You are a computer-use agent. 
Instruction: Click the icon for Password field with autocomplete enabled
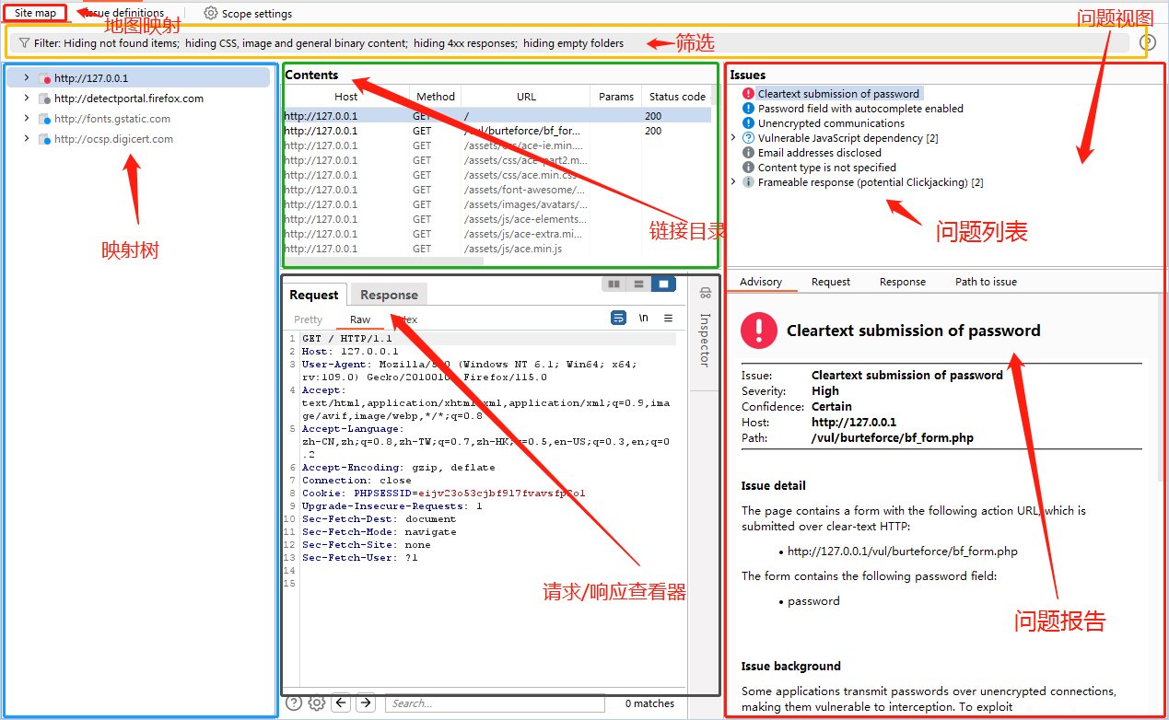750,109
